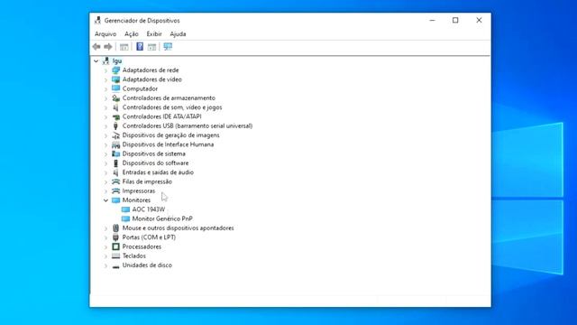Click the Mouse e outros dispositivos icon

tap(116, 228)
